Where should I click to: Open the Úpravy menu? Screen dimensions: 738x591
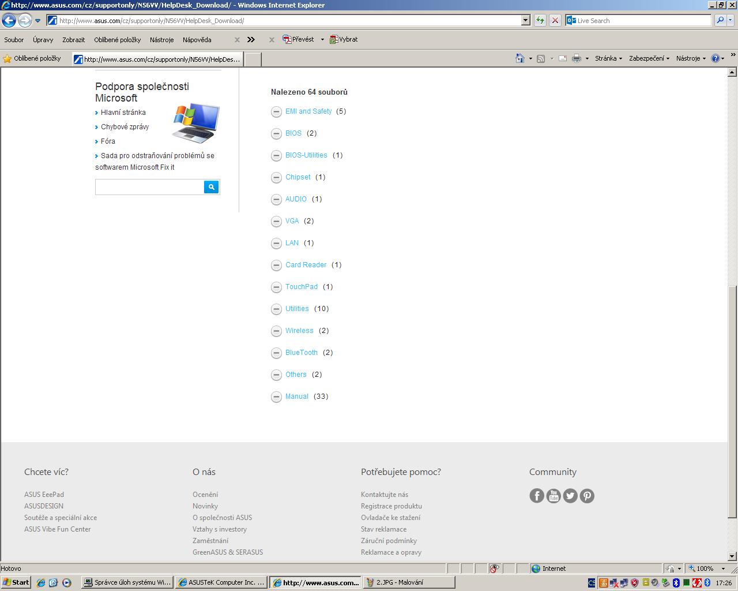[43, 40]
